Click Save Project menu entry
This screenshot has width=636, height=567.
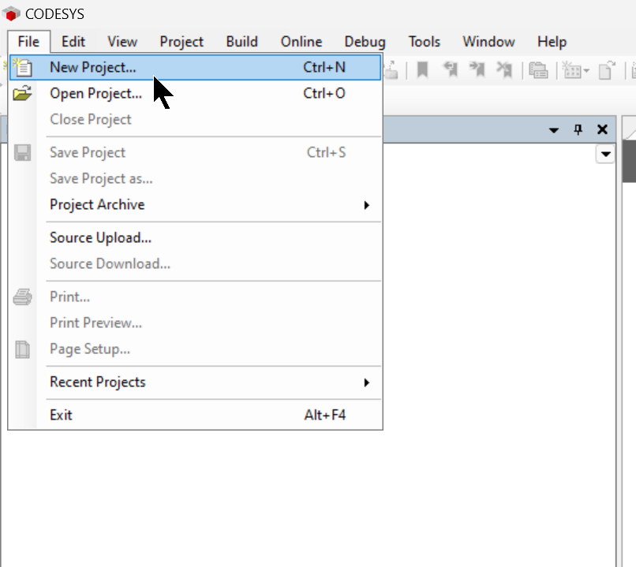pos(196,153)
